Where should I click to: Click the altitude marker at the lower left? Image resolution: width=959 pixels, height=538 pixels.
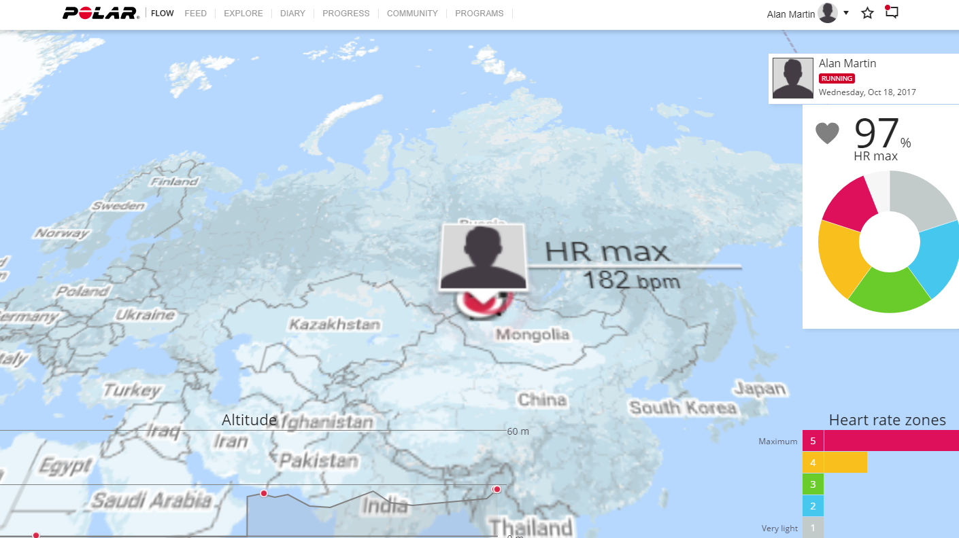point(36,535)
